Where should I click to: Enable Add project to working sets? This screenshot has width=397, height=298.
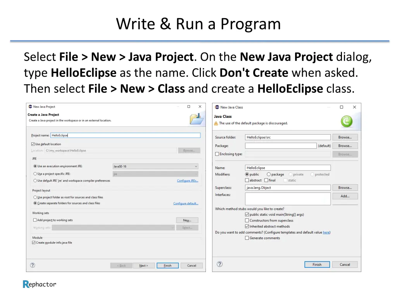[35, 220]
